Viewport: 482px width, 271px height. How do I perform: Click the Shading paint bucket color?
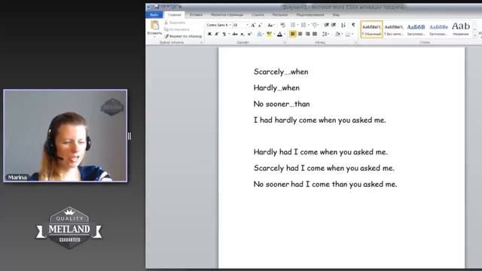click(x=337, y=34)
